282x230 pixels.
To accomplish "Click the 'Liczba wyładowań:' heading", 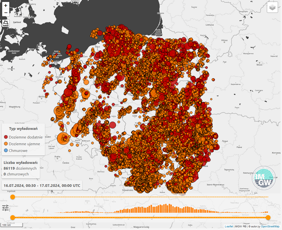I will pos(21,162).
